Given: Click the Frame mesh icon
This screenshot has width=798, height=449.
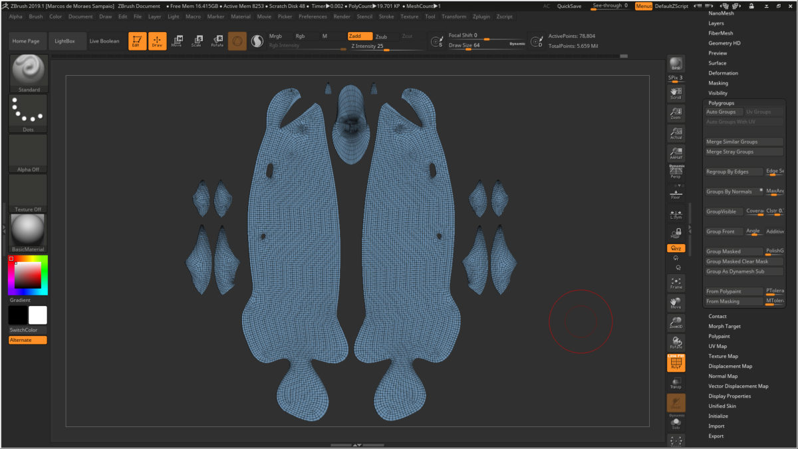Looking at the screenshot, I should [676, 283].
